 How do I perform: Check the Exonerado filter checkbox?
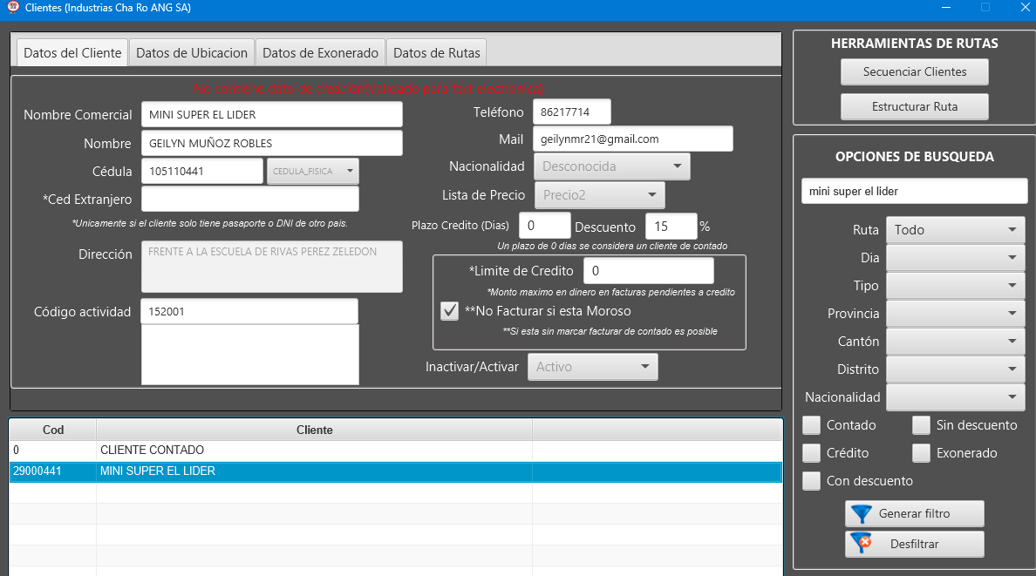(922, 453)
